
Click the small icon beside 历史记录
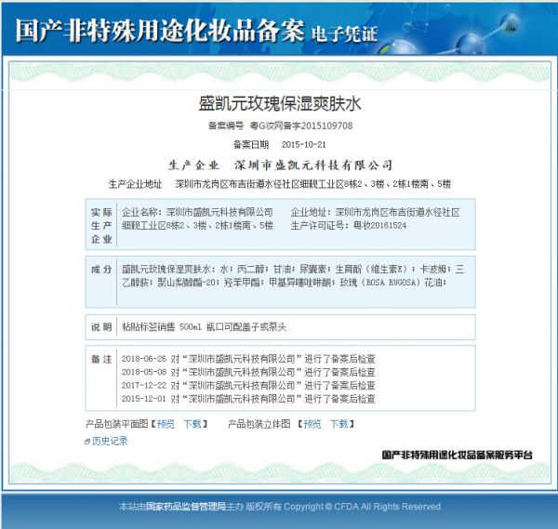click(87, 442)
